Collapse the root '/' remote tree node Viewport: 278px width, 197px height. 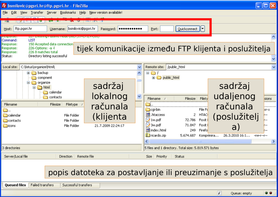click(x=147, y=73)
